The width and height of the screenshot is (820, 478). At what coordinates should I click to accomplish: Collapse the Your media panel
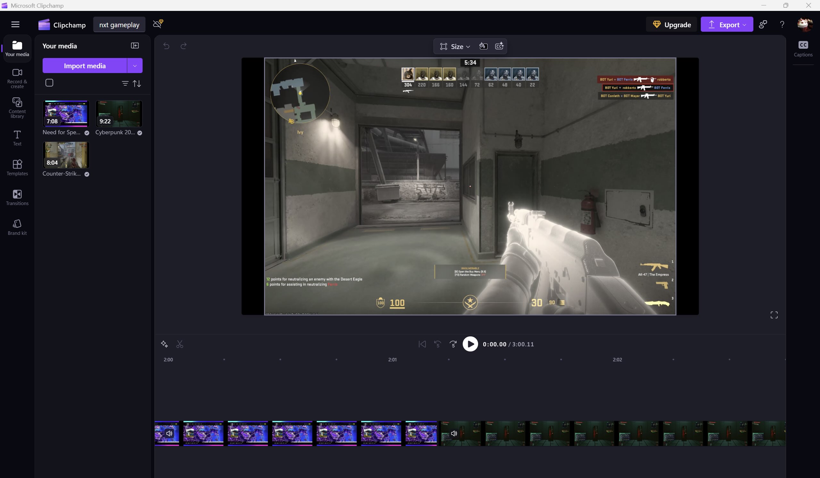click(135, 45)
